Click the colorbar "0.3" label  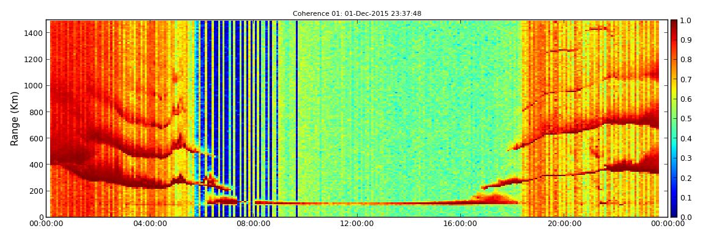tap(685, 158)
